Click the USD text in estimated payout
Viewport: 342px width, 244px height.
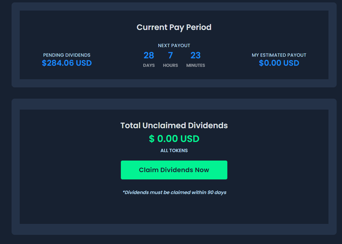[x=291, y=63]
